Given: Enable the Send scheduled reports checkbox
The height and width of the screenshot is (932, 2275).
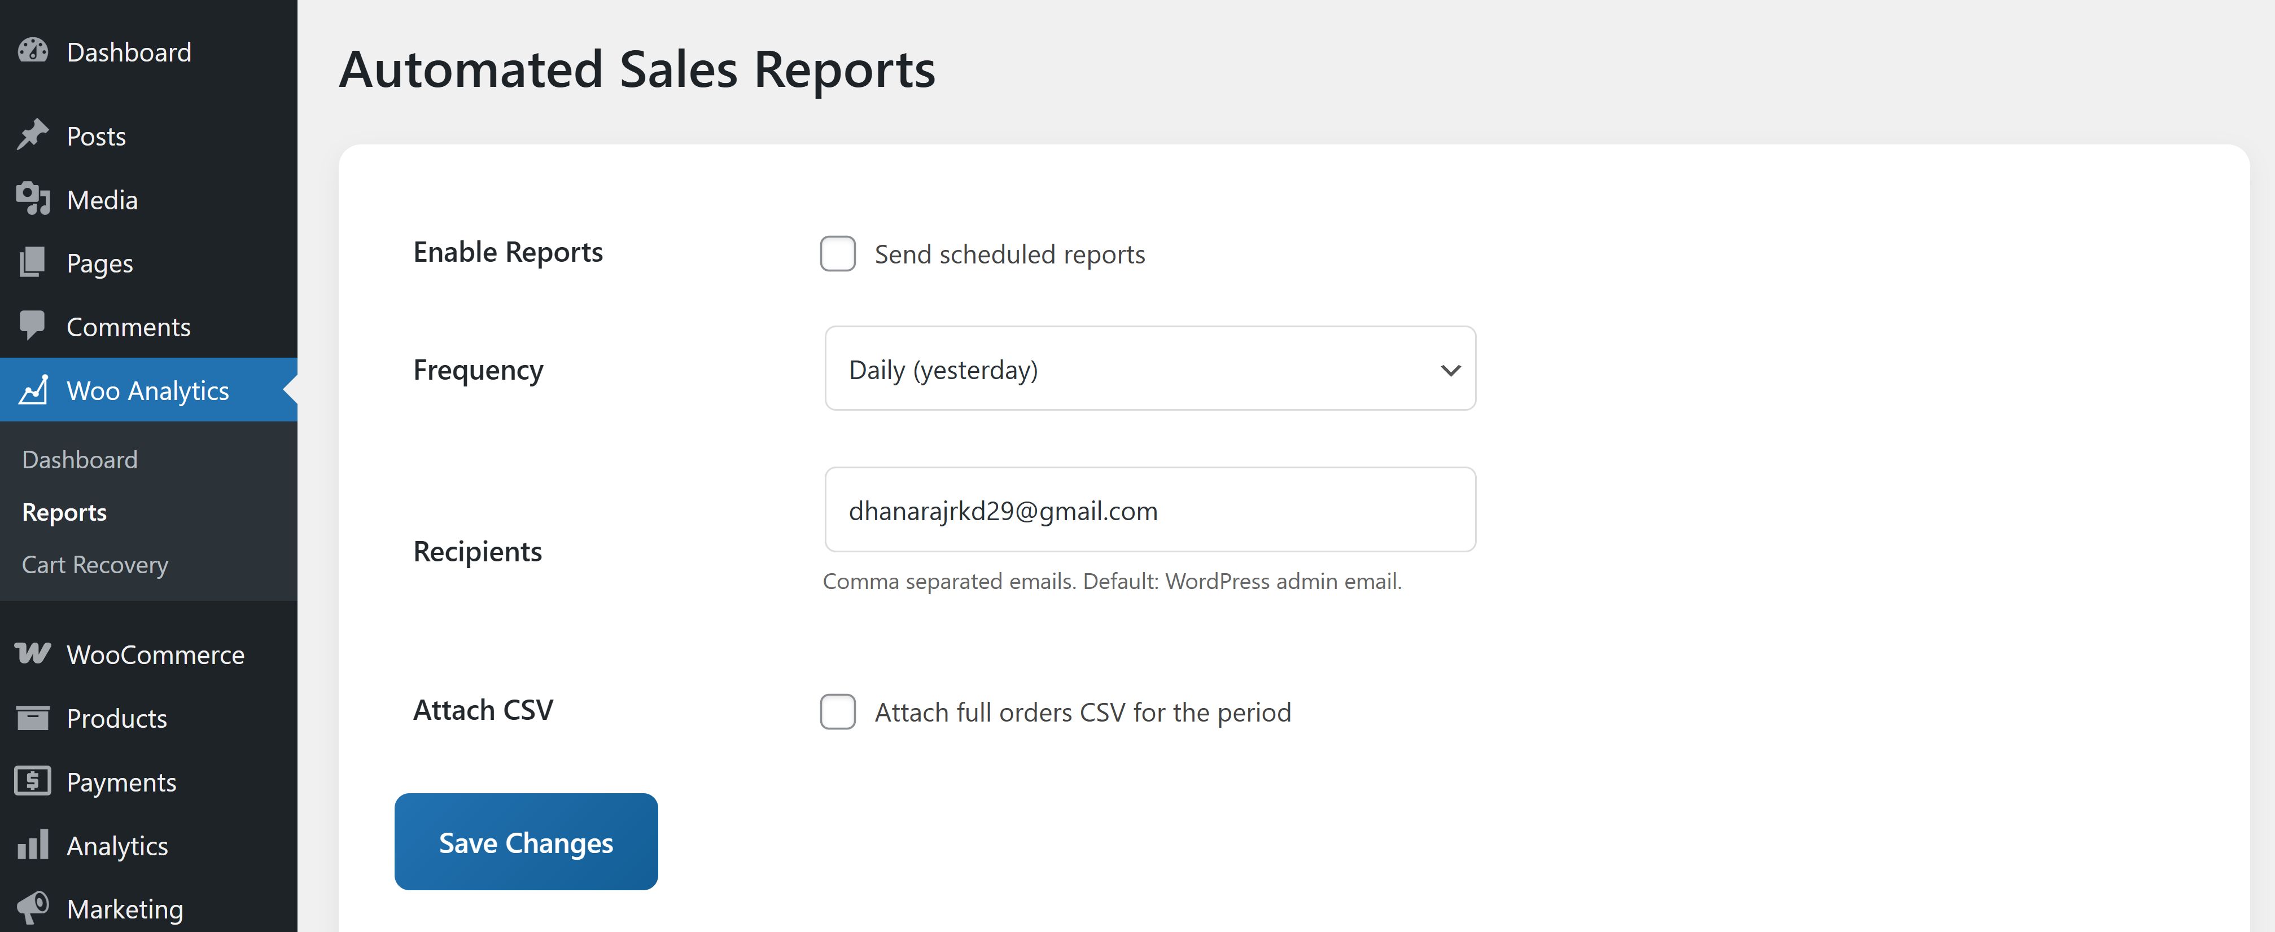Looking at the screenshot, I should click(x=837, y=254).
